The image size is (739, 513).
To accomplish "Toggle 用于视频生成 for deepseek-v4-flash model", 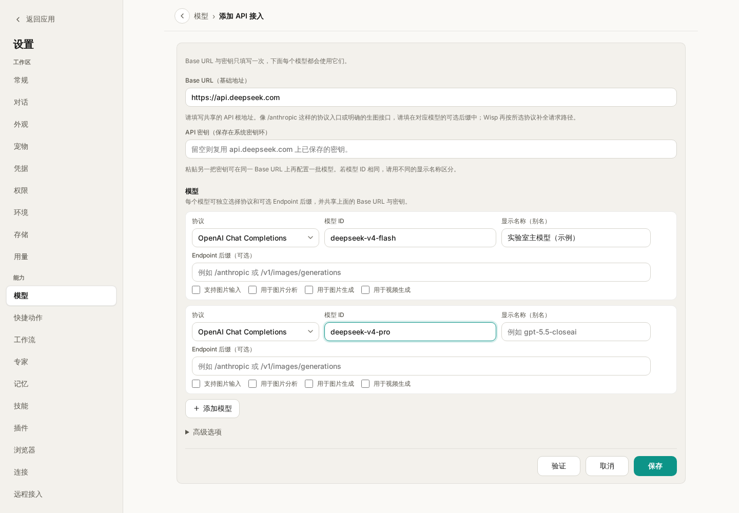I will [x=365, y=290].
